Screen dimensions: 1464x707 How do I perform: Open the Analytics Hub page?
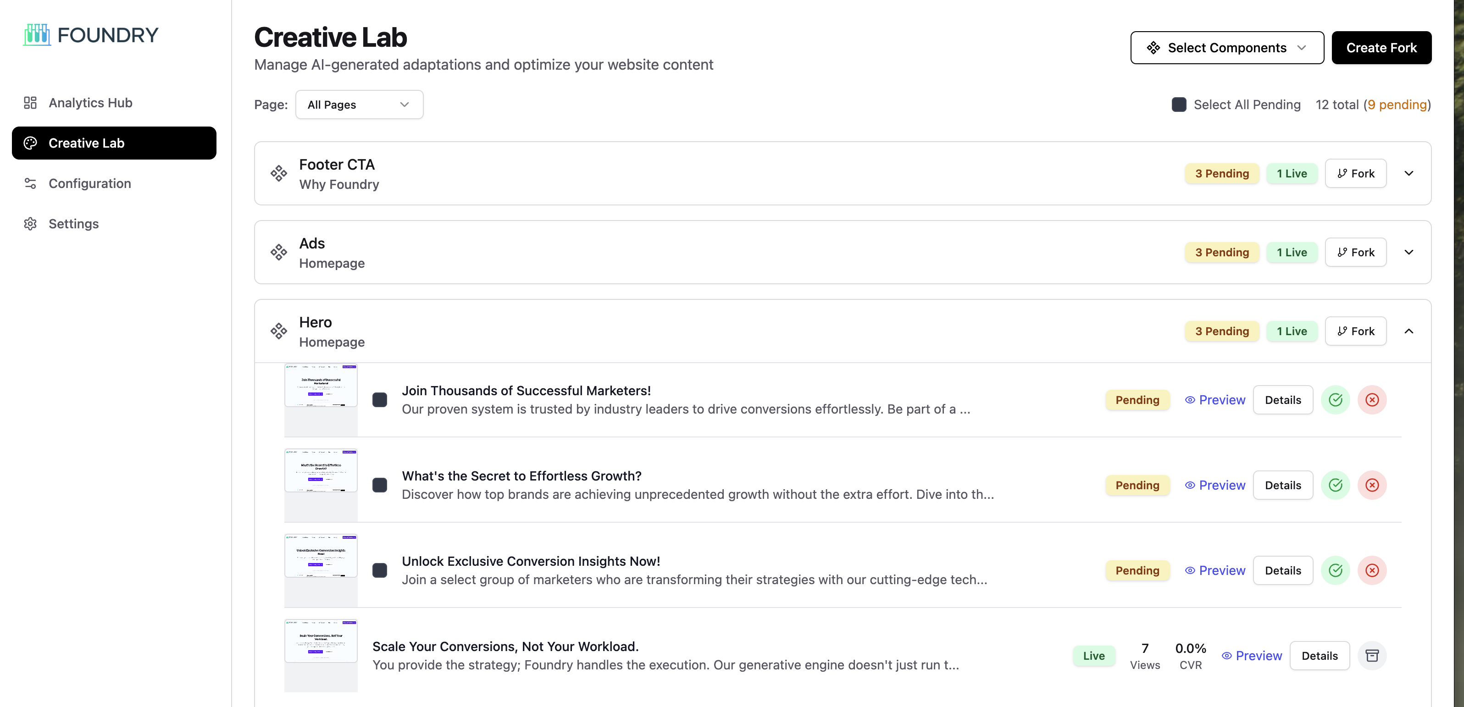(90, 103)
